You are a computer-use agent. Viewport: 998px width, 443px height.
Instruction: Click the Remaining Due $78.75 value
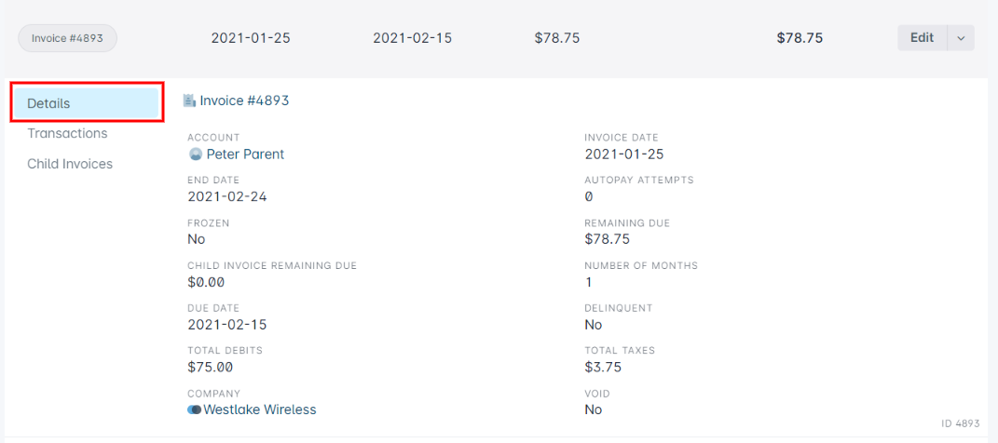608,239
